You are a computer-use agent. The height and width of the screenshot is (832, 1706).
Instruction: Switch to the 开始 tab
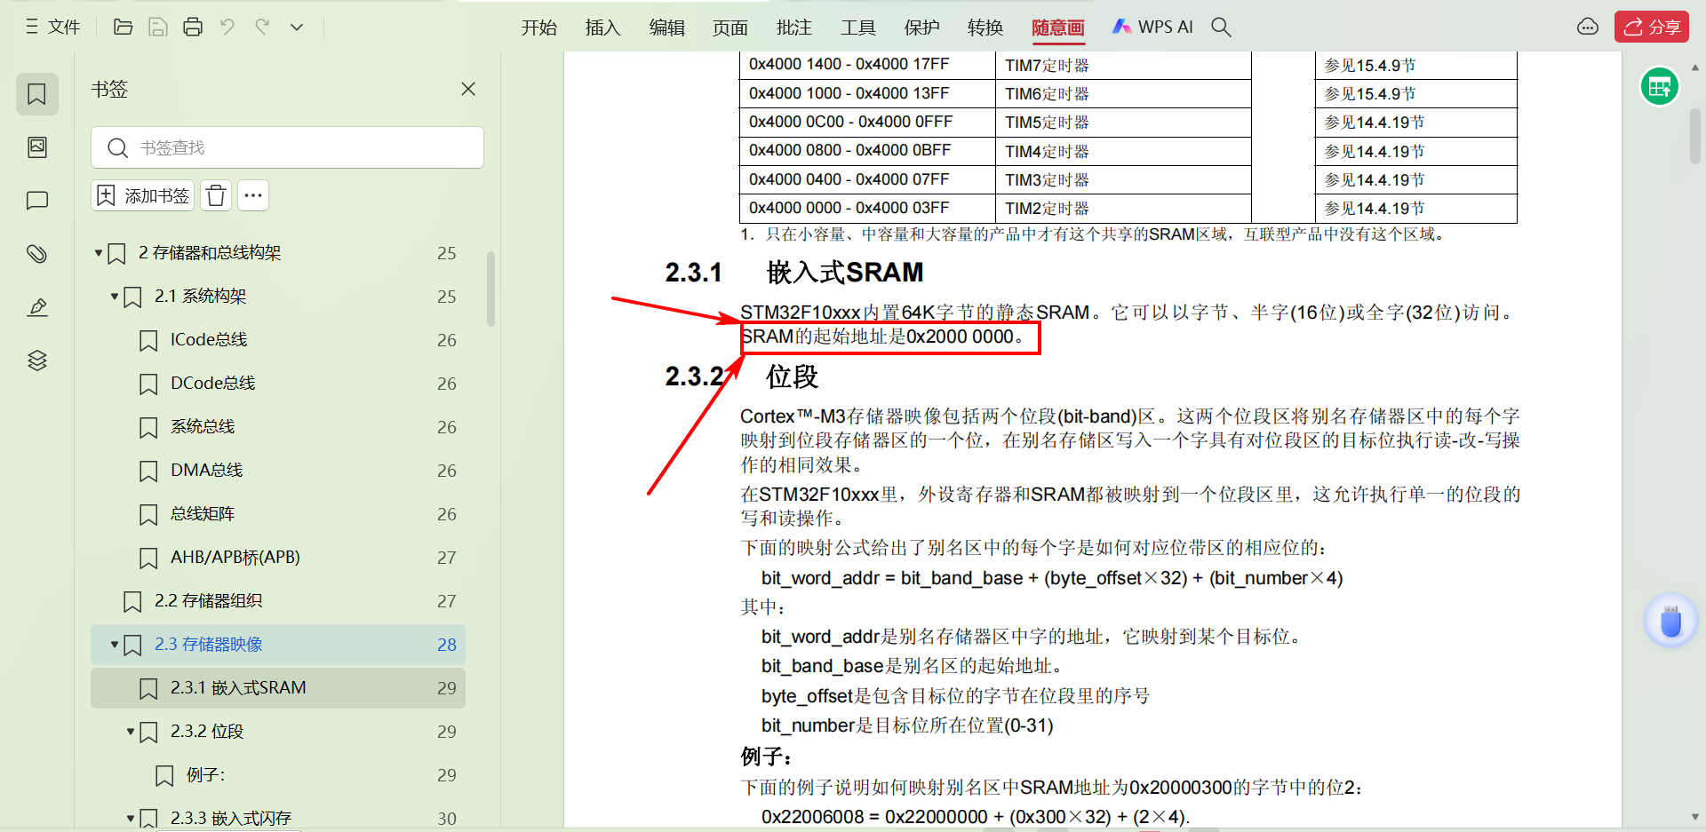tap(538, 28)
